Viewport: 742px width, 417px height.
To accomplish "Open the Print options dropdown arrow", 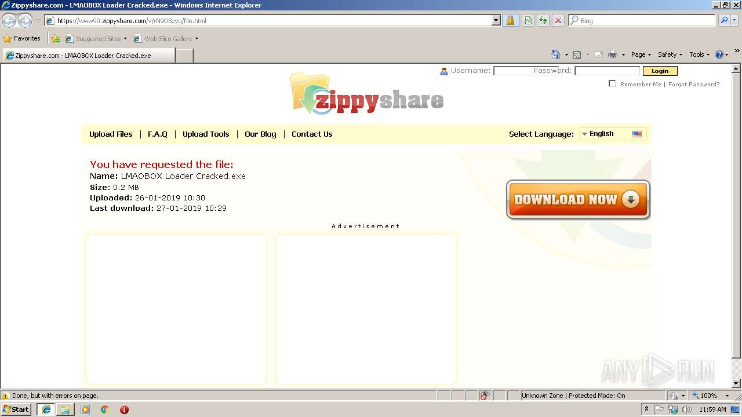I will 623,54.
